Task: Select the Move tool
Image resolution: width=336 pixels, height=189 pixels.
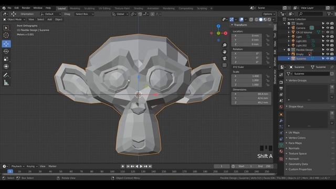Action: (6, 44)
